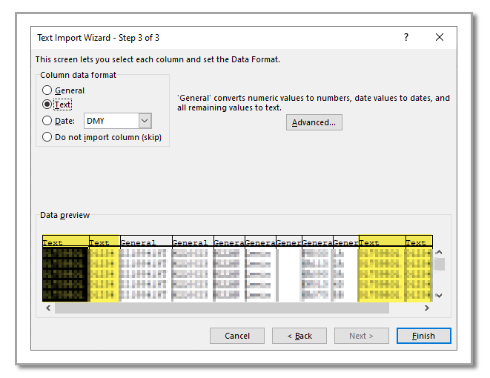Image resolution: width=490 pixels, height=378 pixels.
Task: Select the second Text column header in preview
Action: click(x=105, y=241)
